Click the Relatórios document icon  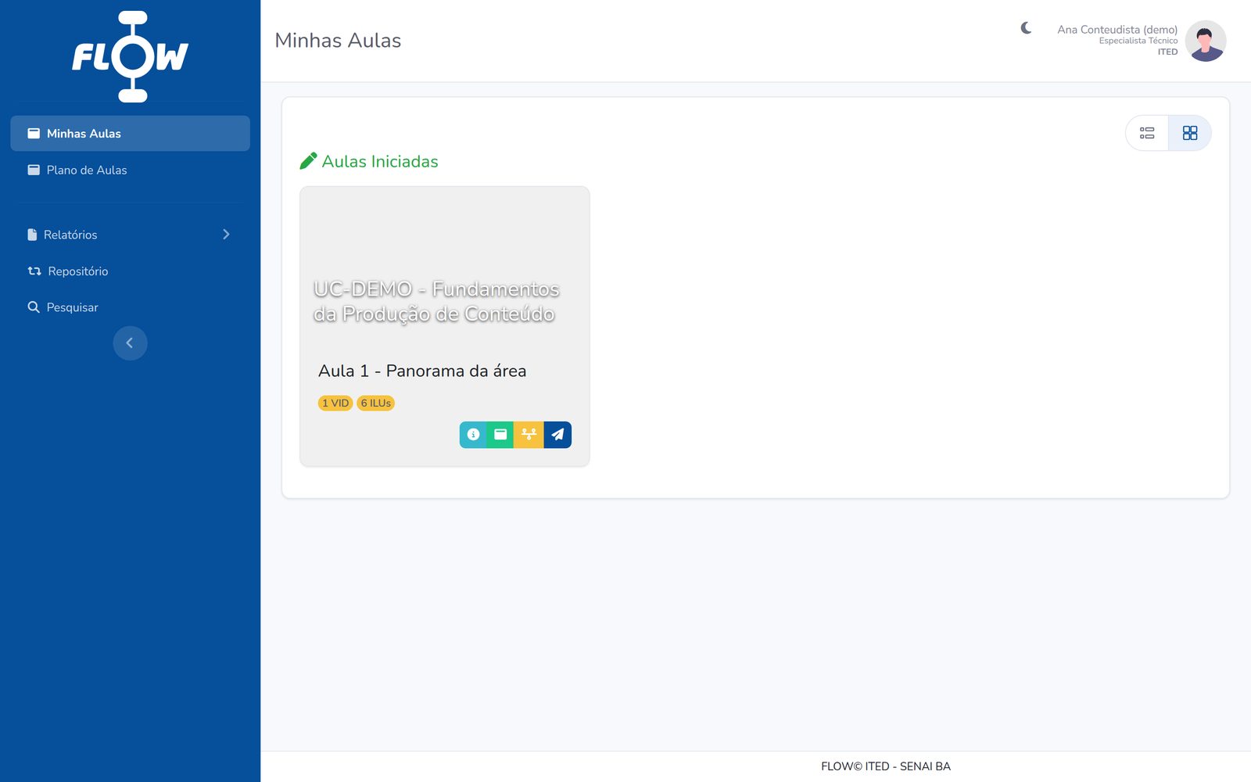pyautogui.click(x=32, y=235)
